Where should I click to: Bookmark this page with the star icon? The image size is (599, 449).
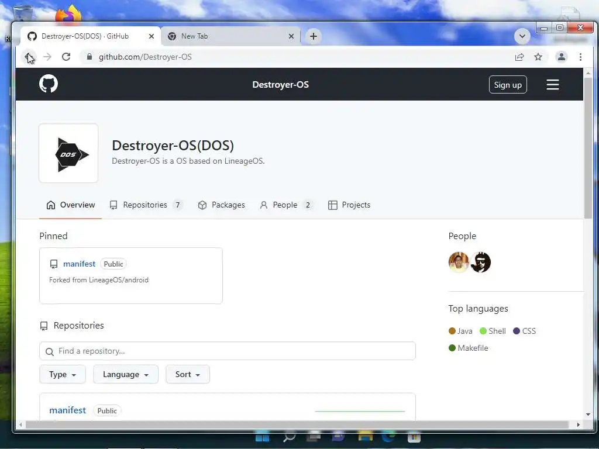point(538,57)
